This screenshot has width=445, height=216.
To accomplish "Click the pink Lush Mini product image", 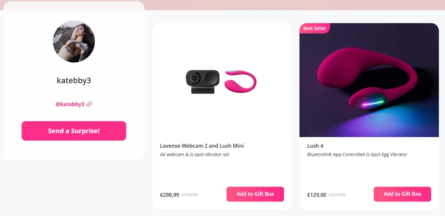I will [x=241, y=81].
